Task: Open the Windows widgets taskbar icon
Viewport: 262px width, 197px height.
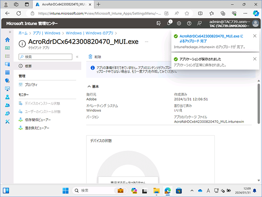Action: point(6,190)
